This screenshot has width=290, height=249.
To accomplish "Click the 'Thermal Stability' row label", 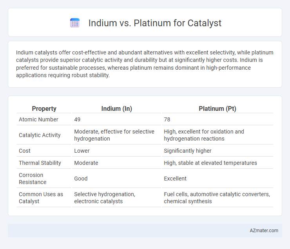I will 40,163.
